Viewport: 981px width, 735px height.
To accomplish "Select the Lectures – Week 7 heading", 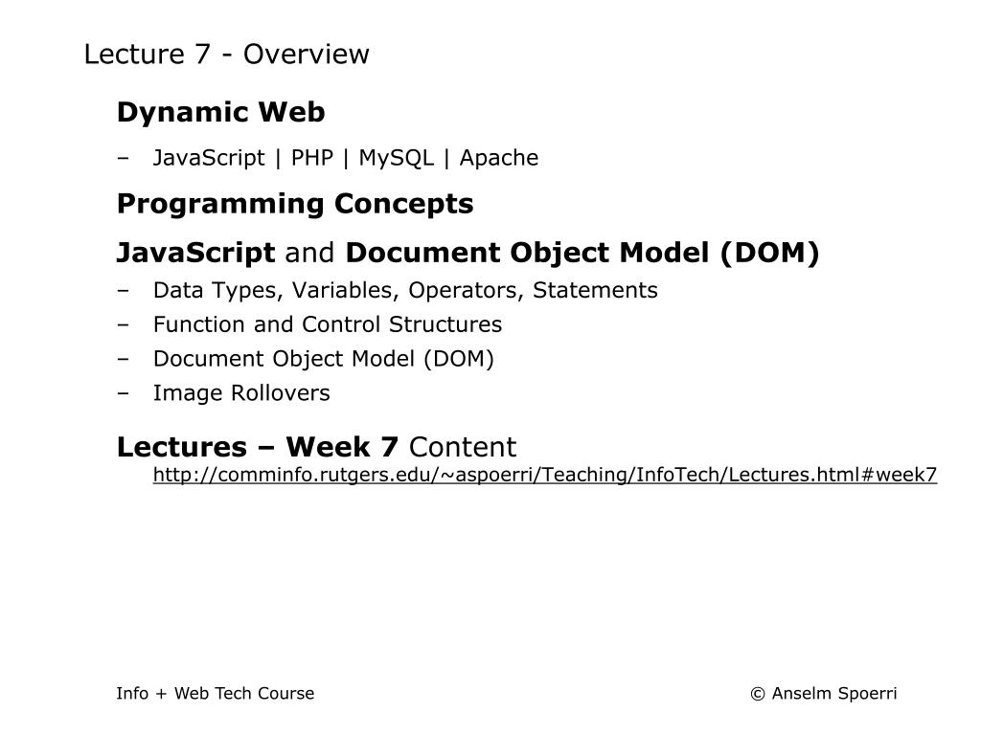I will click(x=257, y=448).
